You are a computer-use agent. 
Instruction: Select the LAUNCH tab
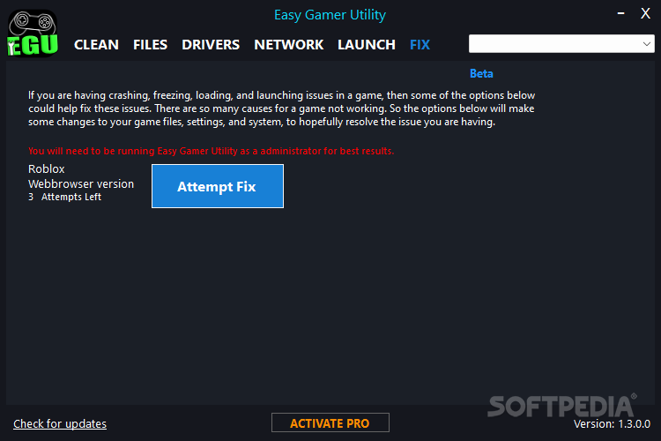click(367, 45)
